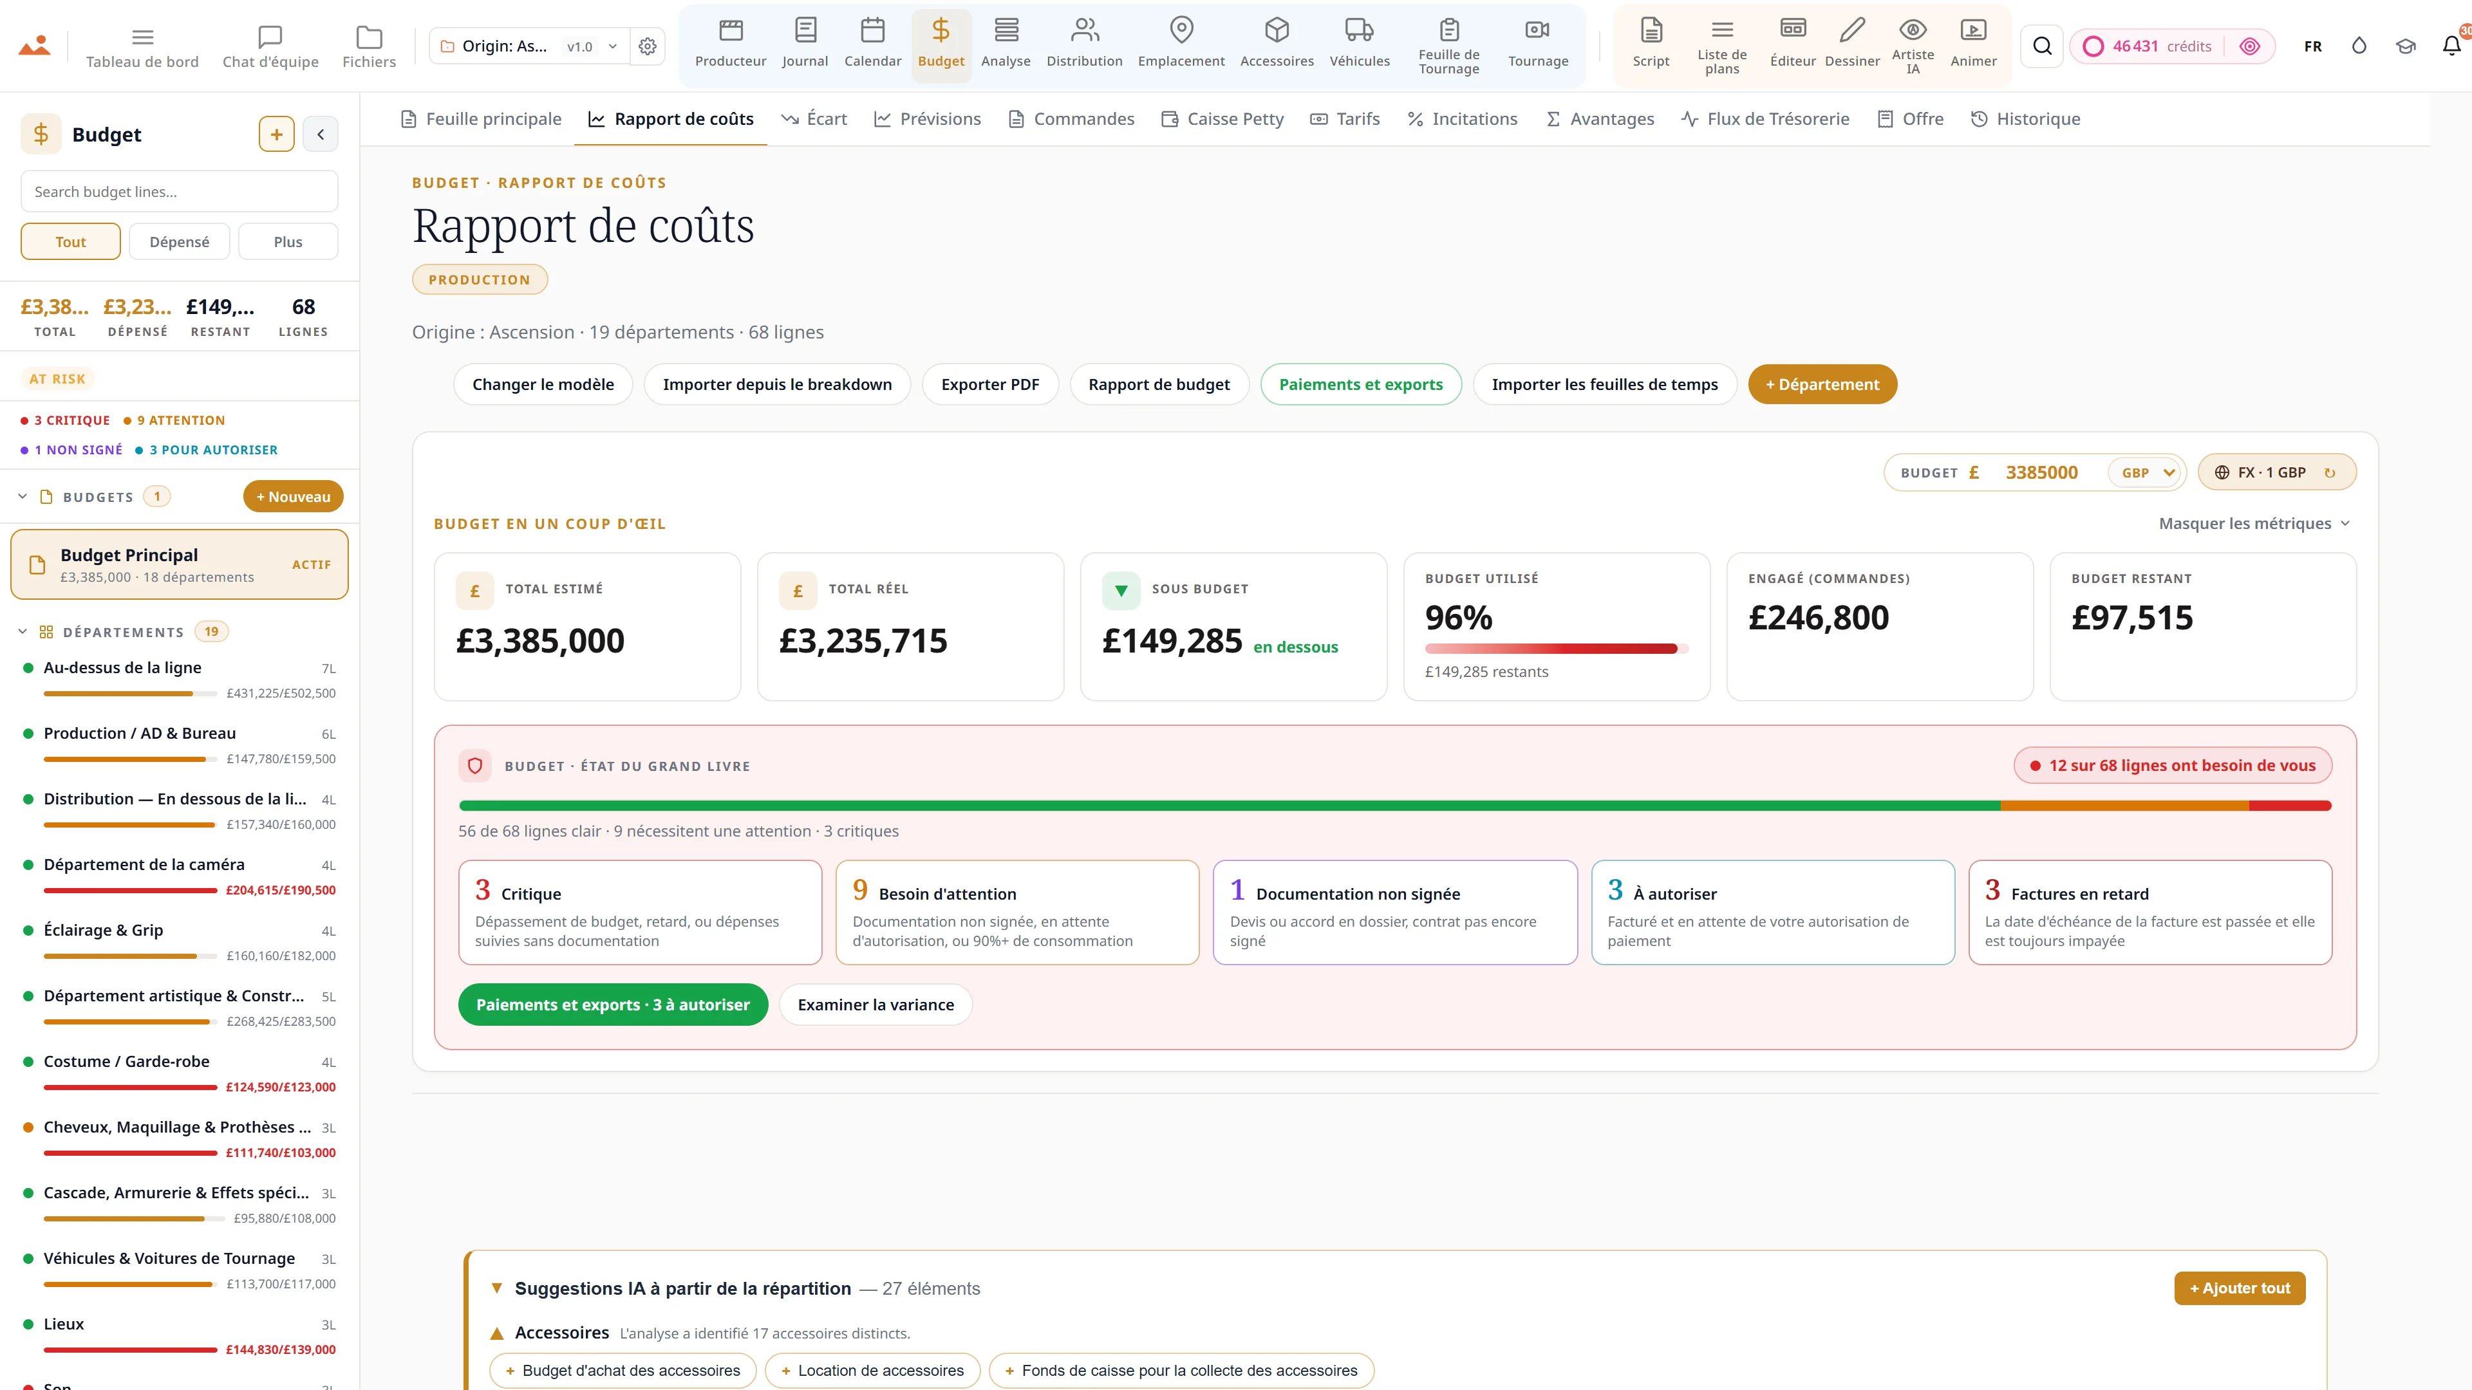Screen dimensions: 2472x1390
Task: Collapse the Départements section
Action: [22, 632]
